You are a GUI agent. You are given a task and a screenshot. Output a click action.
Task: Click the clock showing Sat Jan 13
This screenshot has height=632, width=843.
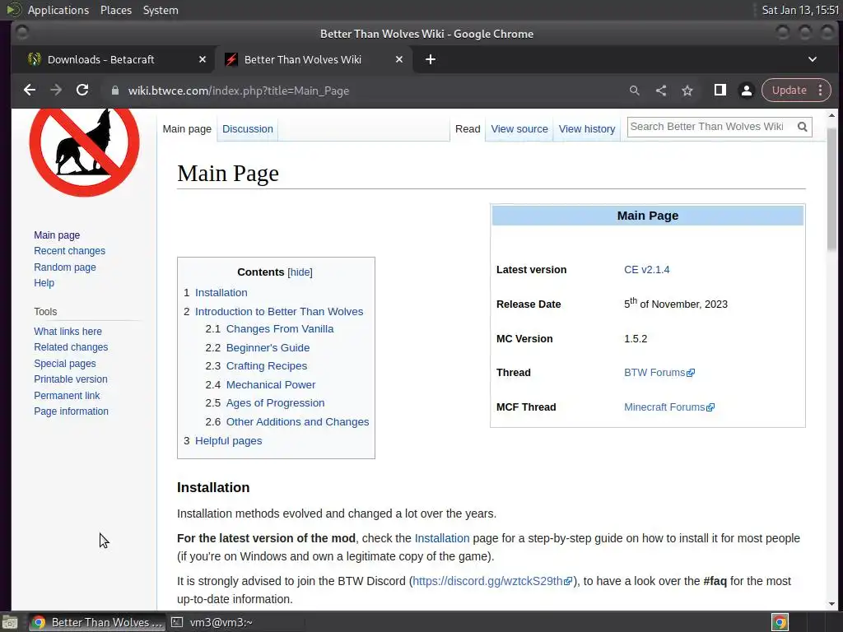[x=800, y=10]
